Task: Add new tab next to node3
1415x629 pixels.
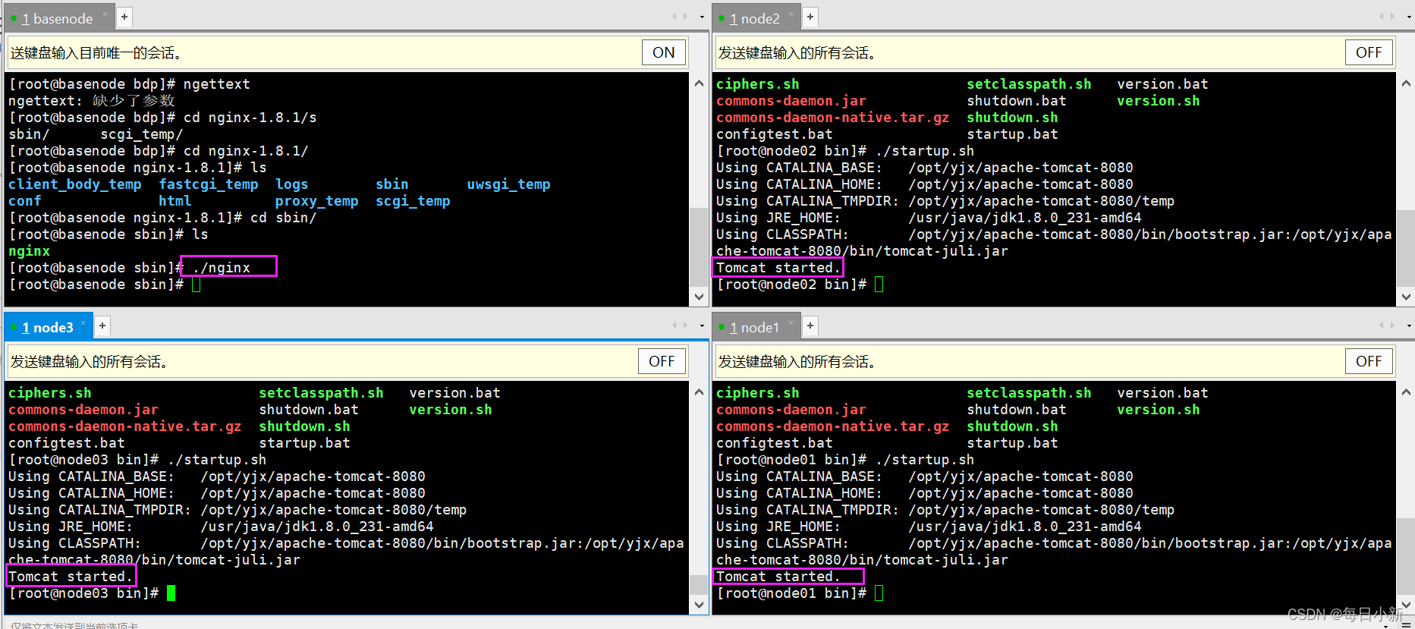Action: pyautogui.click(x=102, y=326)
